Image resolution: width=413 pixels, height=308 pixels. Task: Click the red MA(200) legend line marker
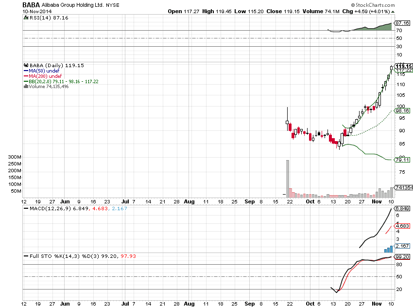click(26, 76)
